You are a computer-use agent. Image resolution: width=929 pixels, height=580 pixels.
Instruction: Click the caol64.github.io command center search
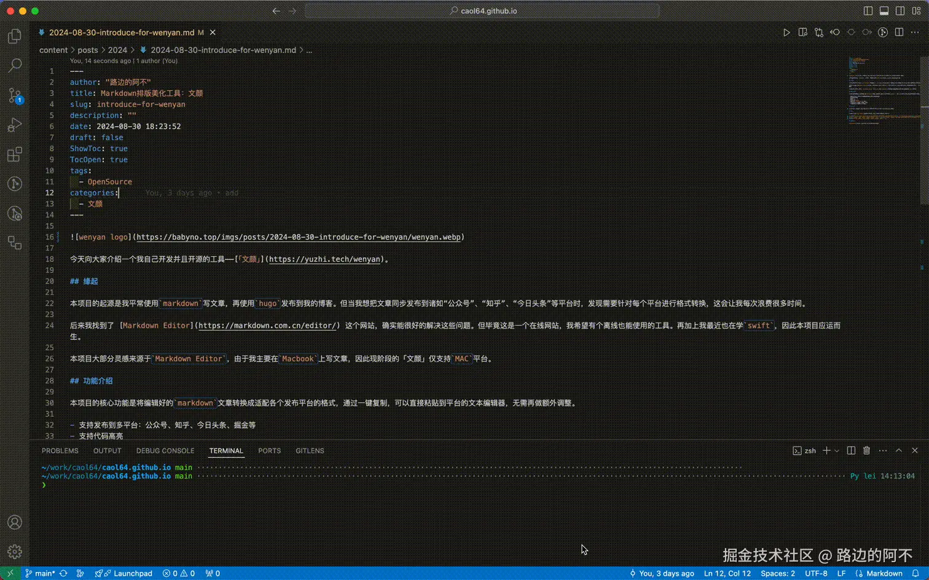coord(482,11)
